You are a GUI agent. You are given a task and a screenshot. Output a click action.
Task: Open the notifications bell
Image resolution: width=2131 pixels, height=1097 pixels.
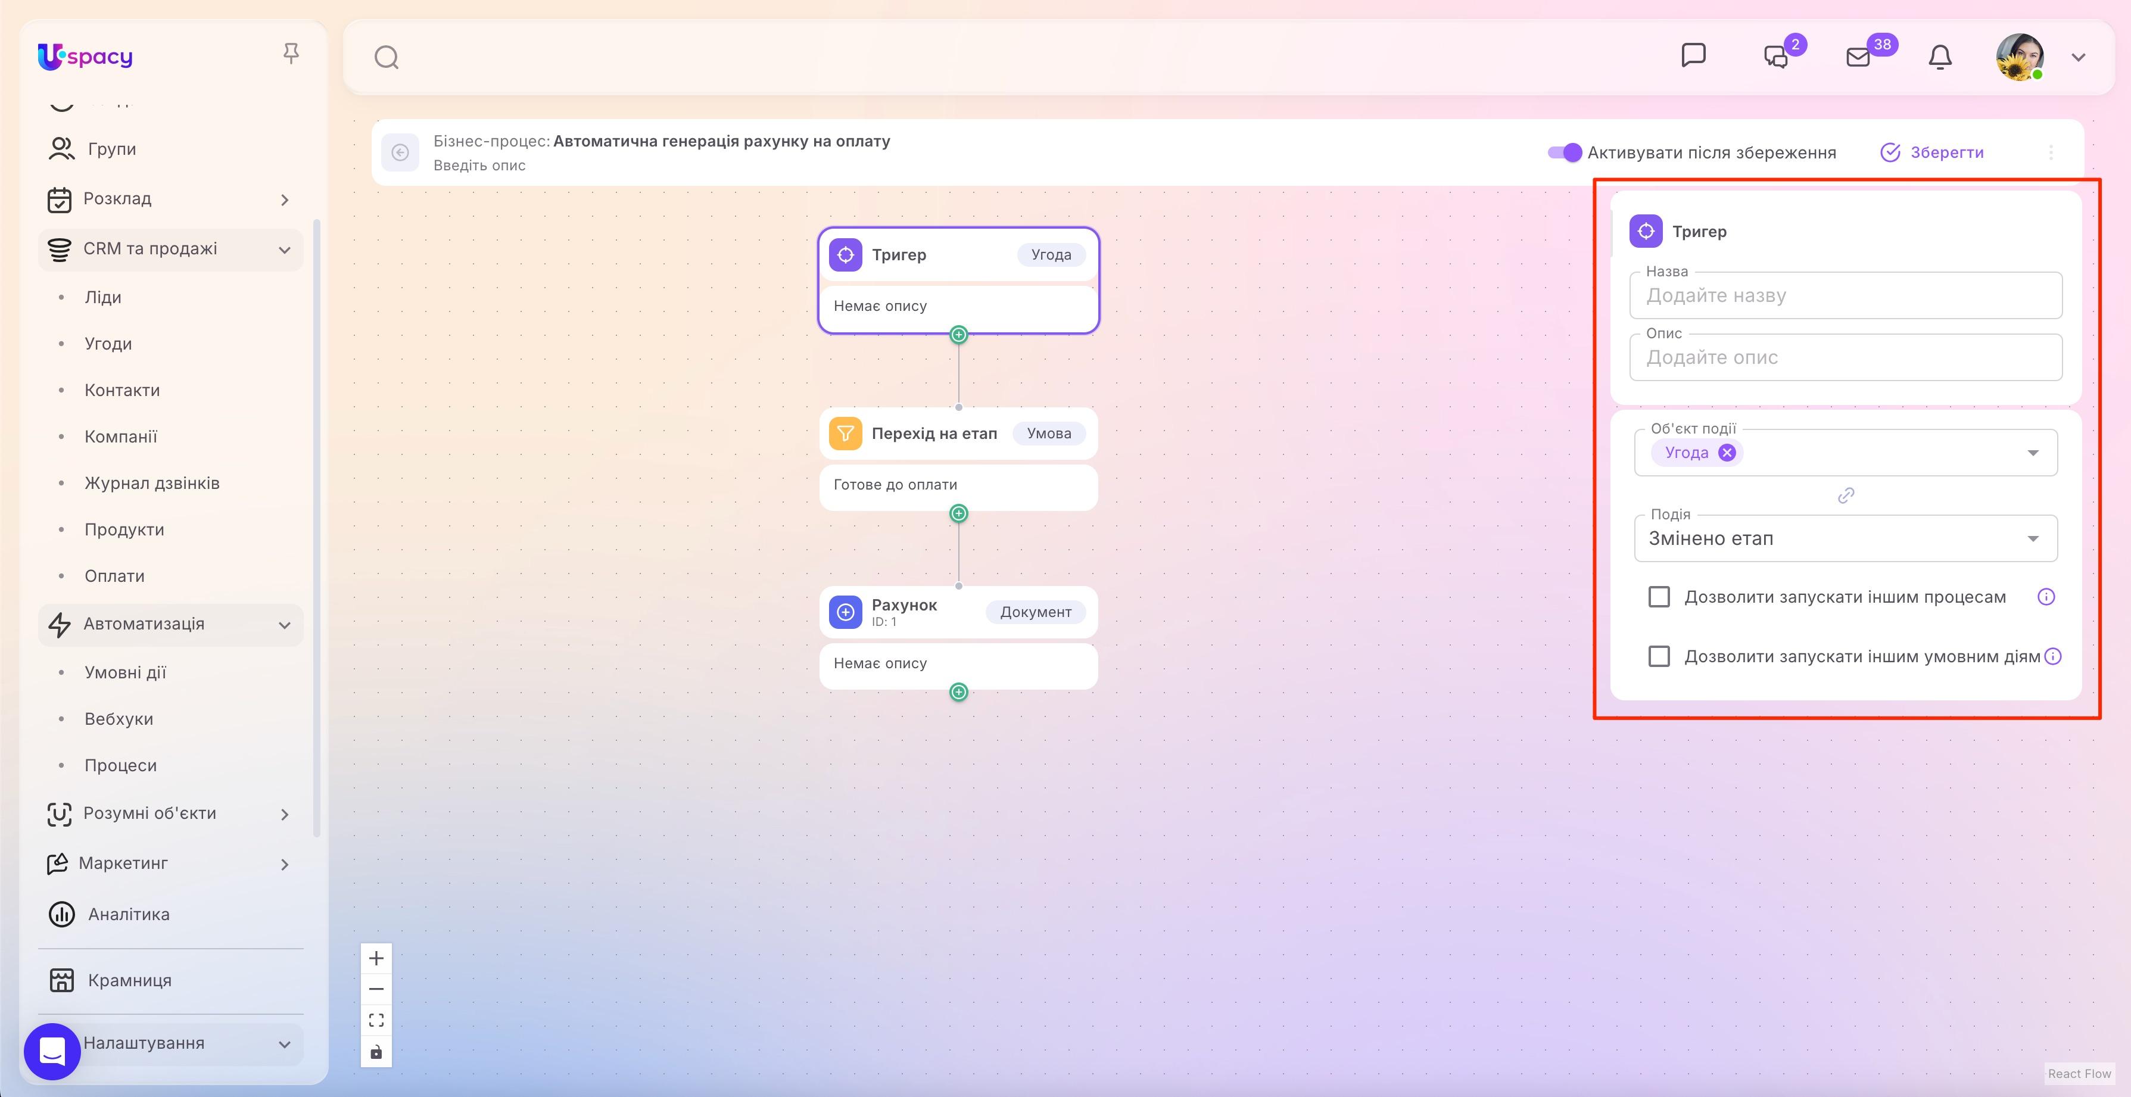1940,57
